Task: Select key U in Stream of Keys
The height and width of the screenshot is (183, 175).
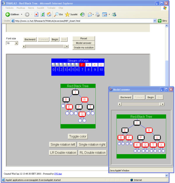Action: (x=101, y=65)
